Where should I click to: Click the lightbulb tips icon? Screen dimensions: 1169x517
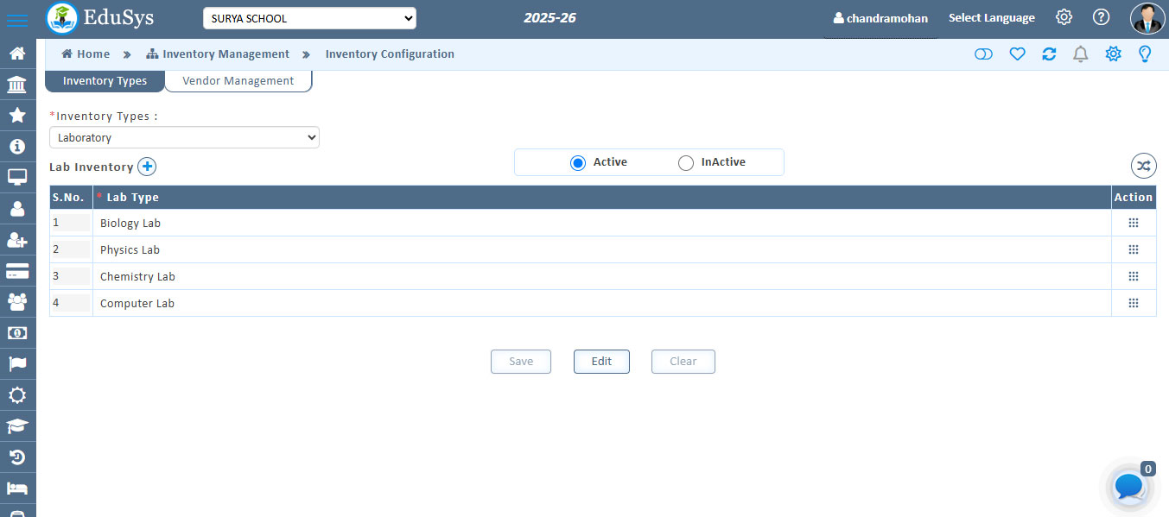1145,54
